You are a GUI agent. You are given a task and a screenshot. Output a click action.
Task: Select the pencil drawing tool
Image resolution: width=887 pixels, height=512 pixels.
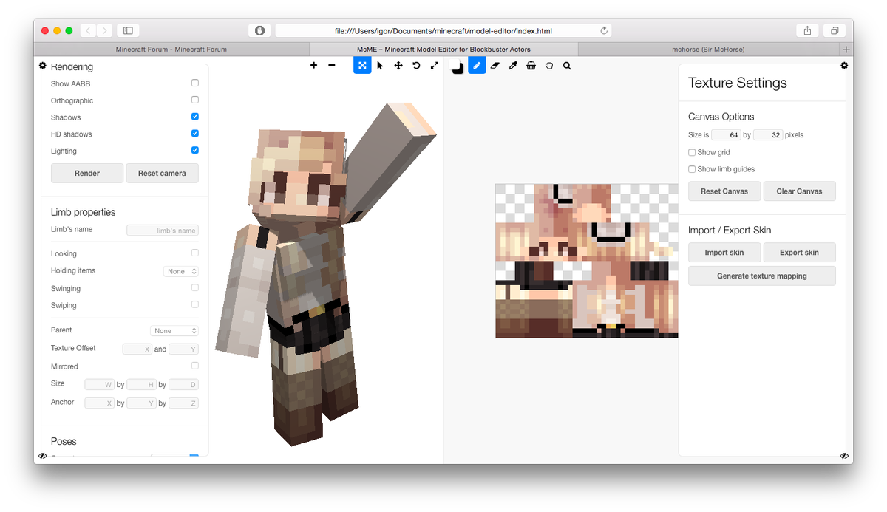tap(477, 66)
